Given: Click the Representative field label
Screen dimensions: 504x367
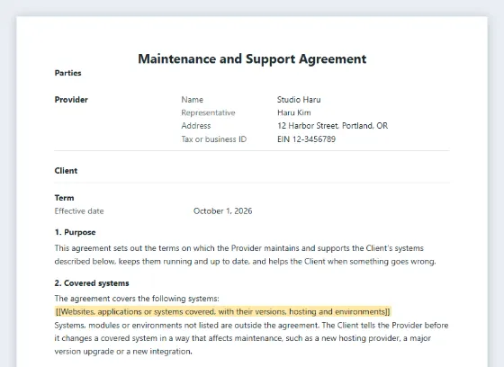Looking at the screenshot, I should tap(208, 112).
